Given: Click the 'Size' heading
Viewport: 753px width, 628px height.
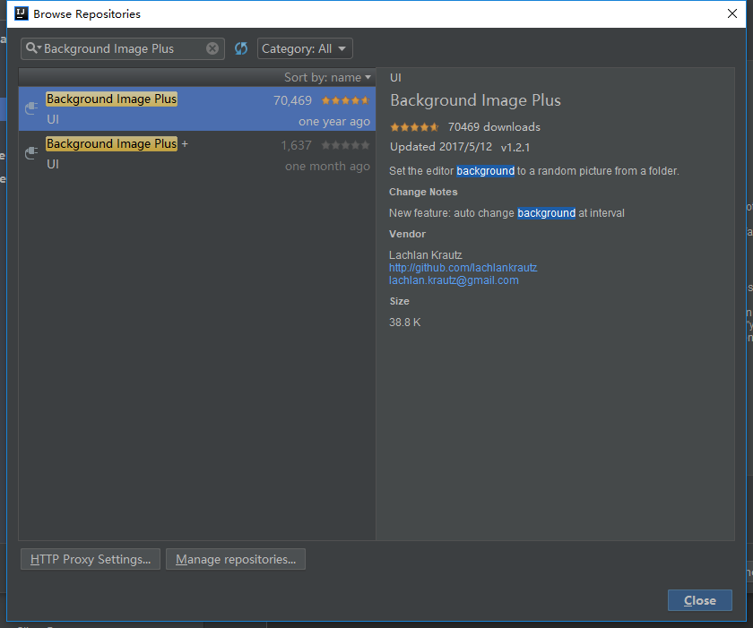Looking at the screenshot, I should (399, 301).
